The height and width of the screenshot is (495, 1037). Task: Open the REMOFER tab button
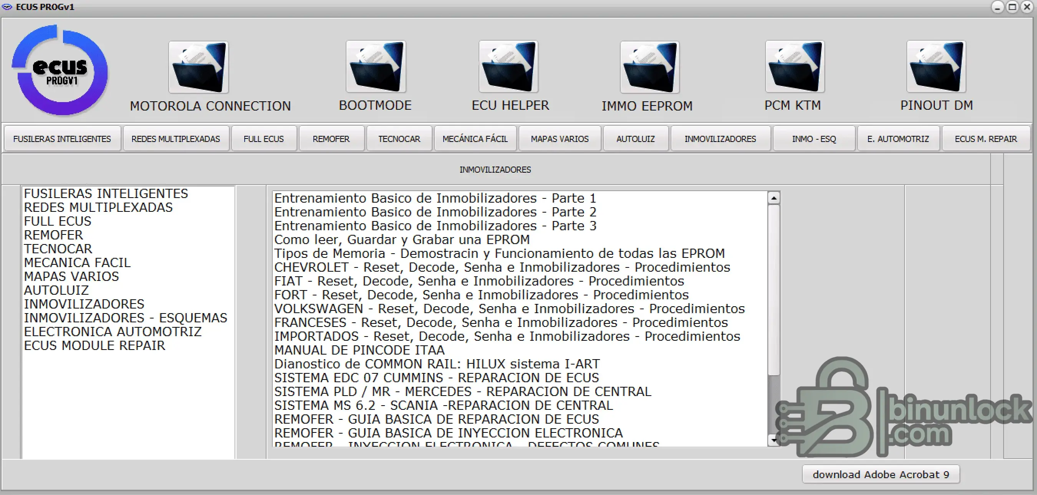331,139
